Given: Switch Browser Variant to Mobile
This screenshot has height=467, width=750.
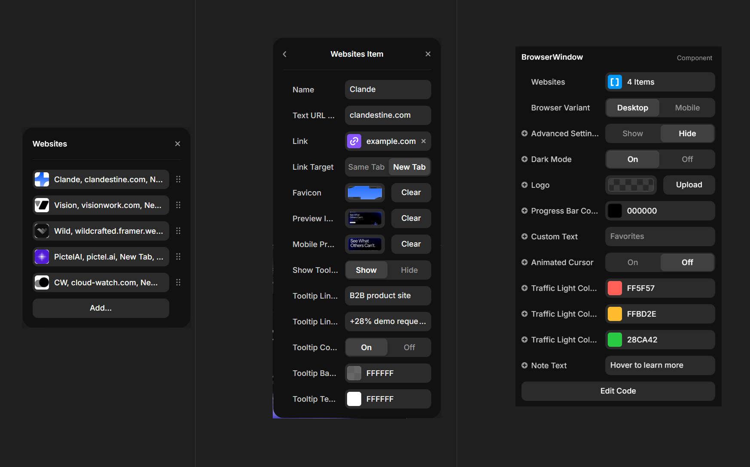Looking at the screenshot, I should pyautogui.click(x=687, y=107).
